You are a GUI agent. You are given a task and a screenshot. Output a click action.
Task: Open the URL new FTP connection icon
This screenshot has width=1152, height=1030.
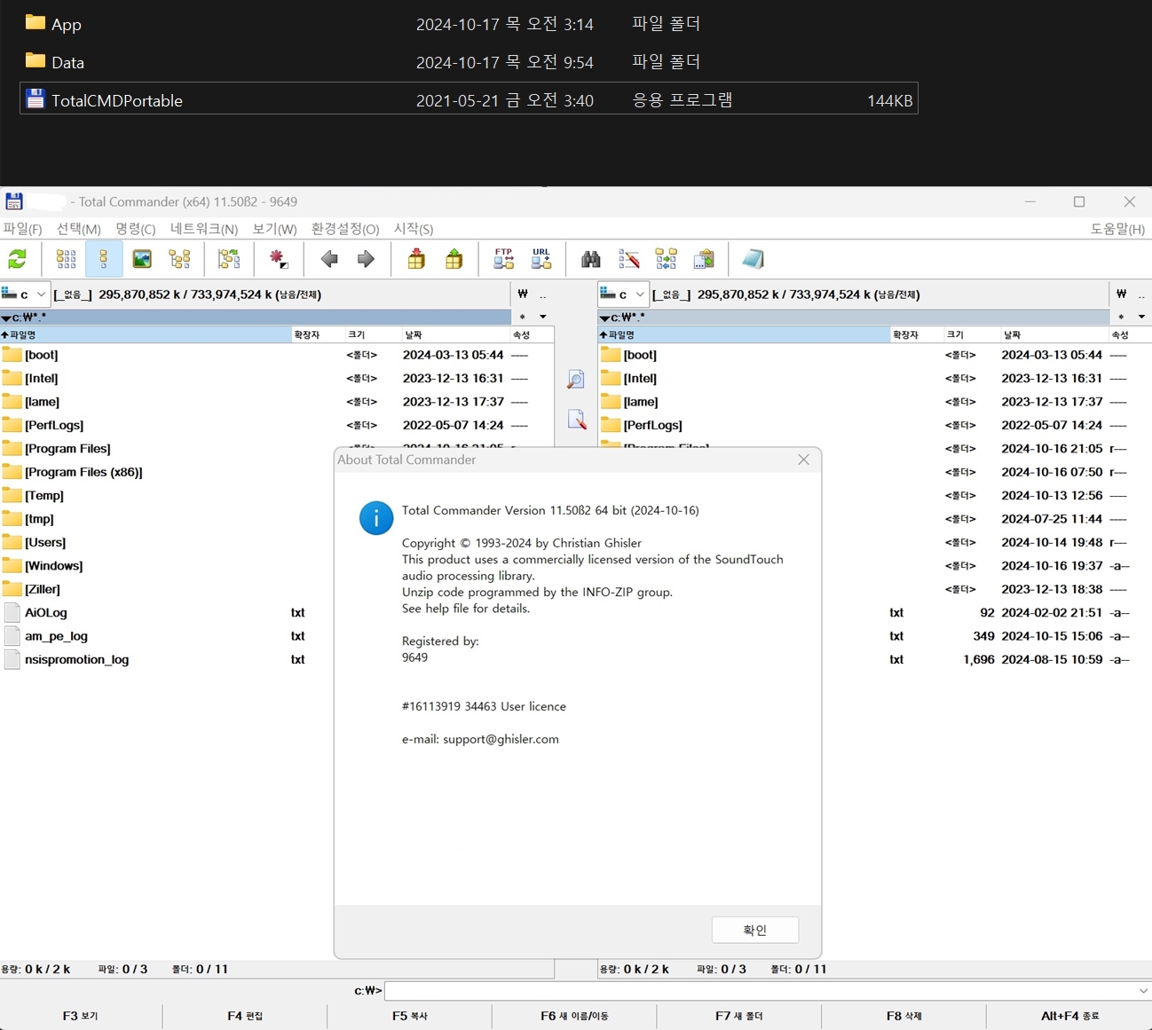[x=540, y=259]
